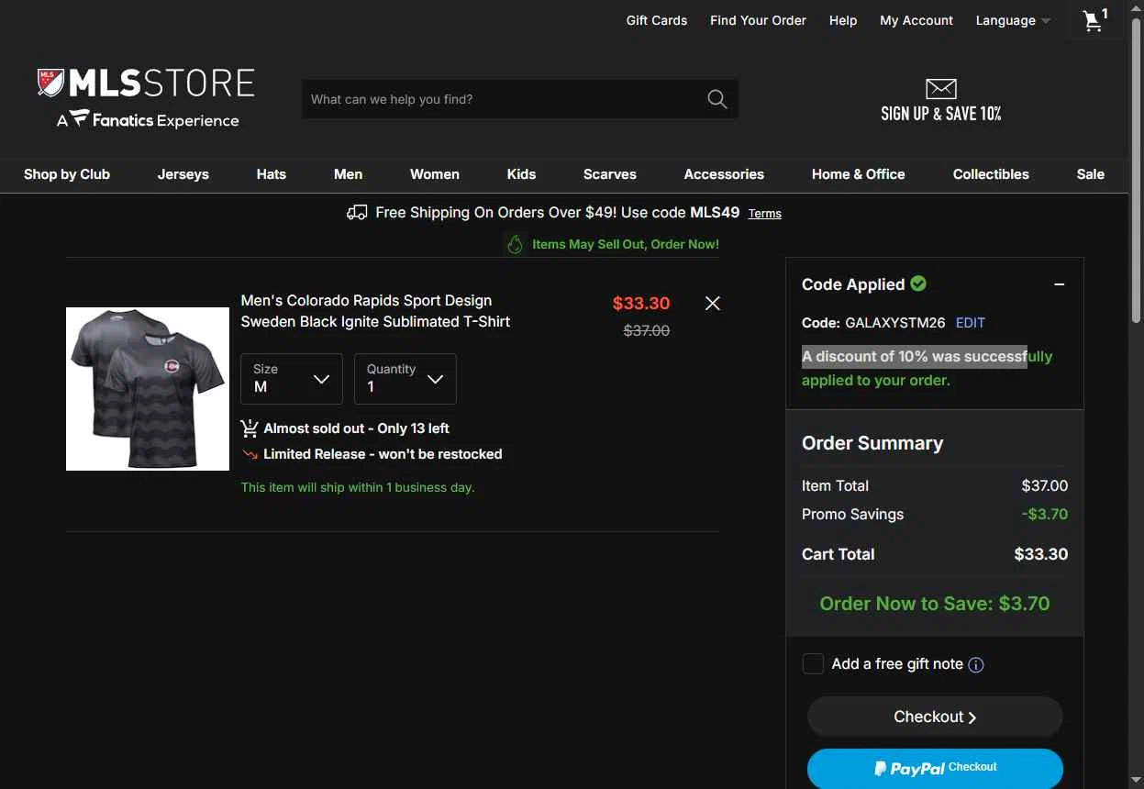This screenshot has width=1144, height=789.
Task: Open the Shop by Club menu
Action: click(x=67, y=174)
